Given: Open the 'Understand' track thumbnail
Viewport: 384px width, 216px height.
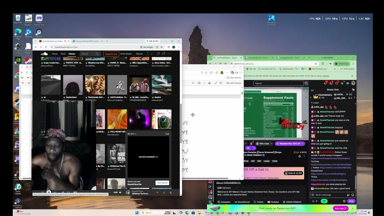Looking at the screenshot, I should (x=73, y=85).
